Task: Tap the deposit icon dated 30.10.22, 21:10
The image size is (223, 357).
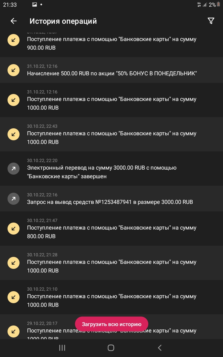Action: [13, 297]
